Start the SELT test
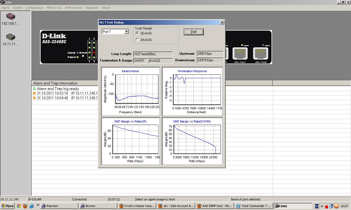The width and height of the screenshot is (351, 210). [193, 32]
